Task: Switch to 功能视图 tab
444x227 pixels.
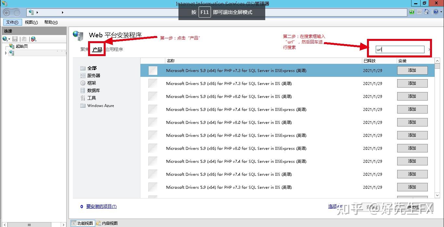Action: click(x=82, y=223)
